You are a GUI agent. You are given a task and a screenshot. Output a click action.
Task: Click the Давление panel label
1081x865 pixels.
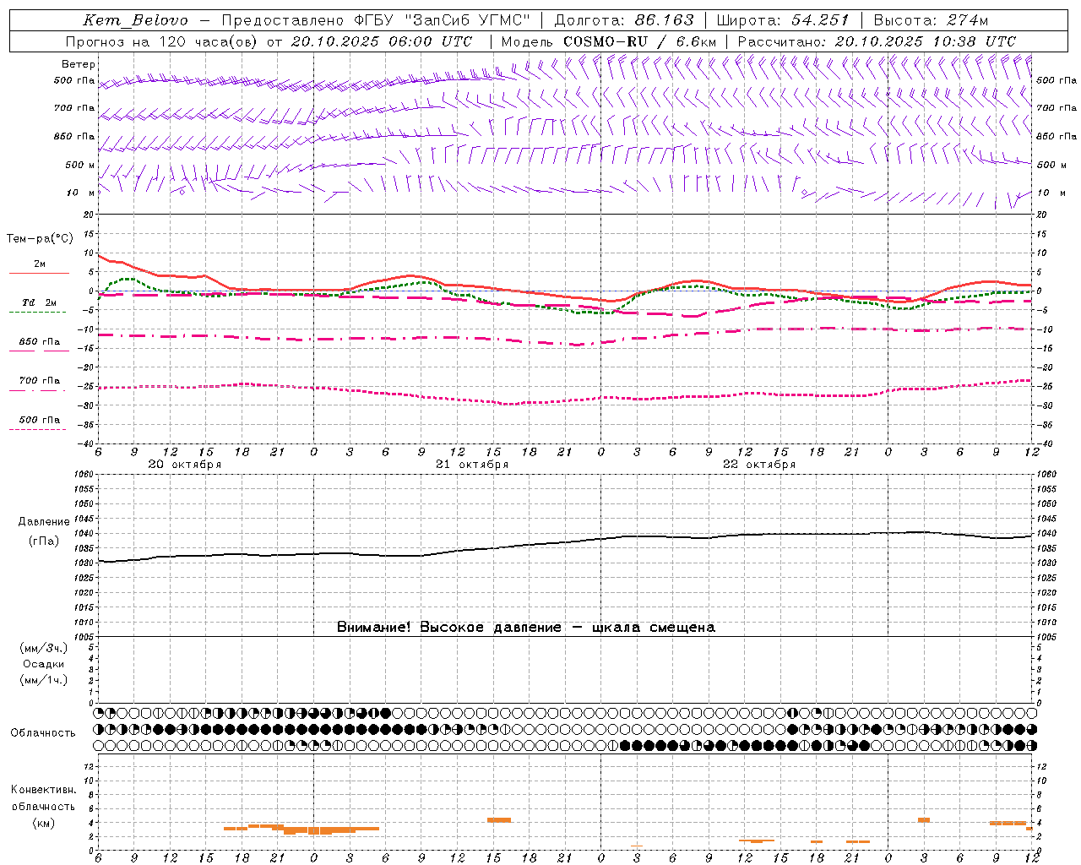click(44, 522)
